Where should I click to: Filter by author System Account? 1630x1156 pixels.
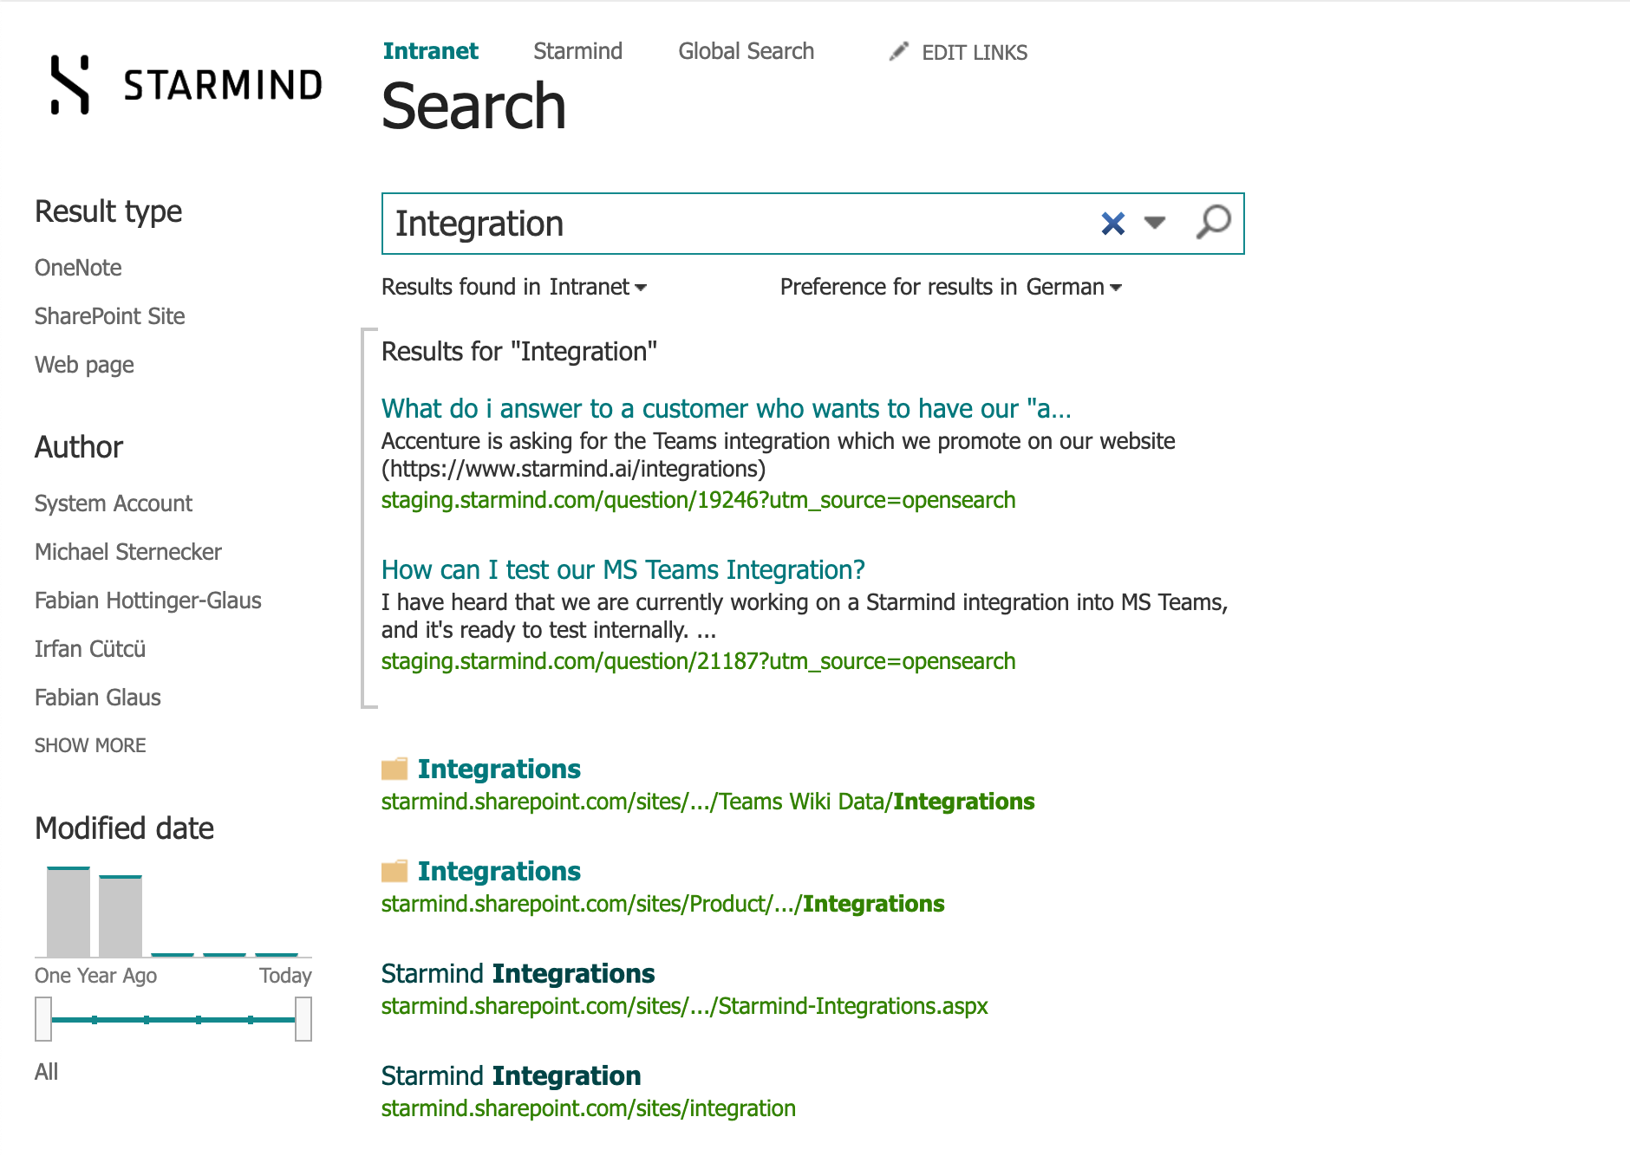pyautogui.click(x=114, y=503)
